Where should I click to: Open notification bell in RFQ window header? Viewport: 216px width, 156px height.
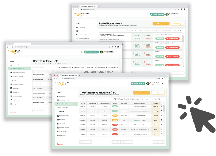click(128, 83)
